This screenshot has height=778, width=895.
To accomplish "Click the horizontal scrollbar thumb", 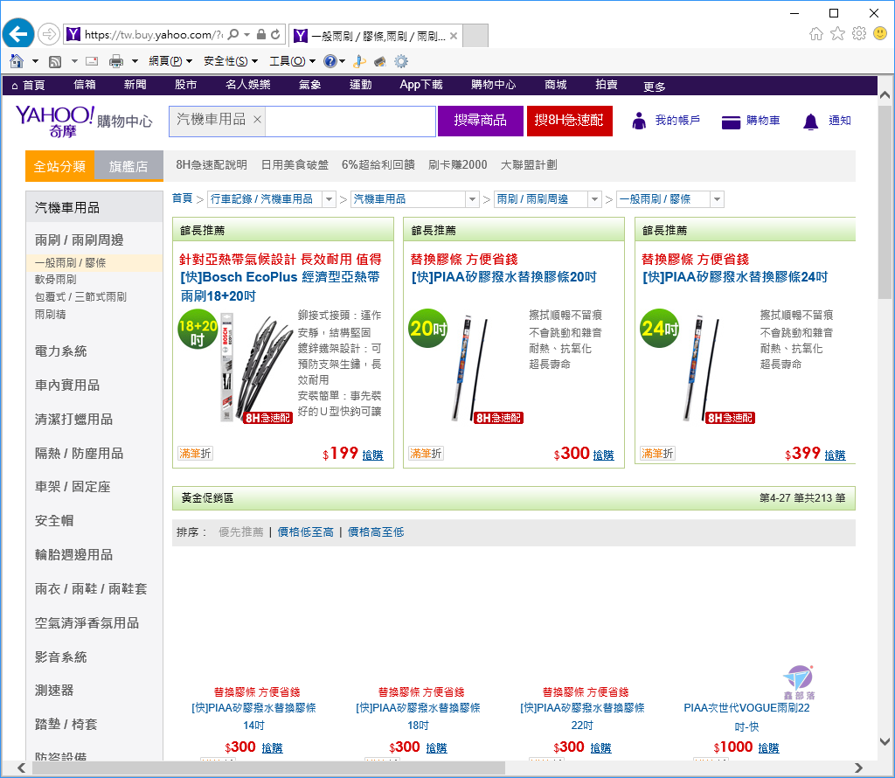I will [x=268, y=768].
